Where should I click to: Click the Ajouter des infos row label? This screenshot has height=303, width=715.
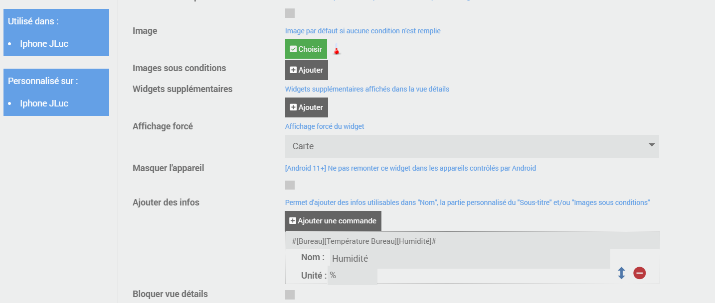pos(166,202)
